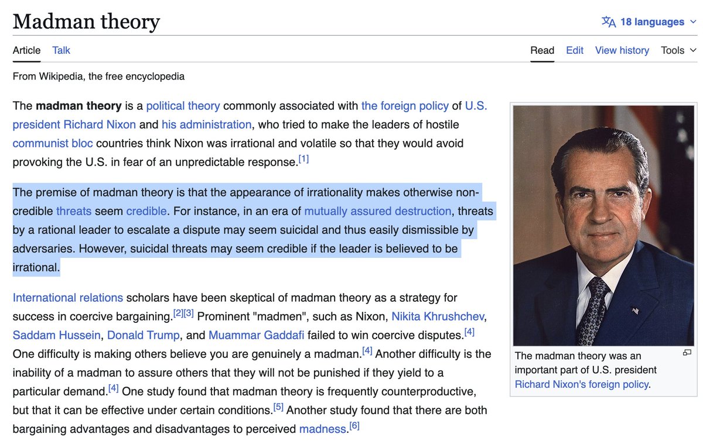Select the Read tab
The width and height of the screenshot is (703, 448).
(x=542, y=50)
